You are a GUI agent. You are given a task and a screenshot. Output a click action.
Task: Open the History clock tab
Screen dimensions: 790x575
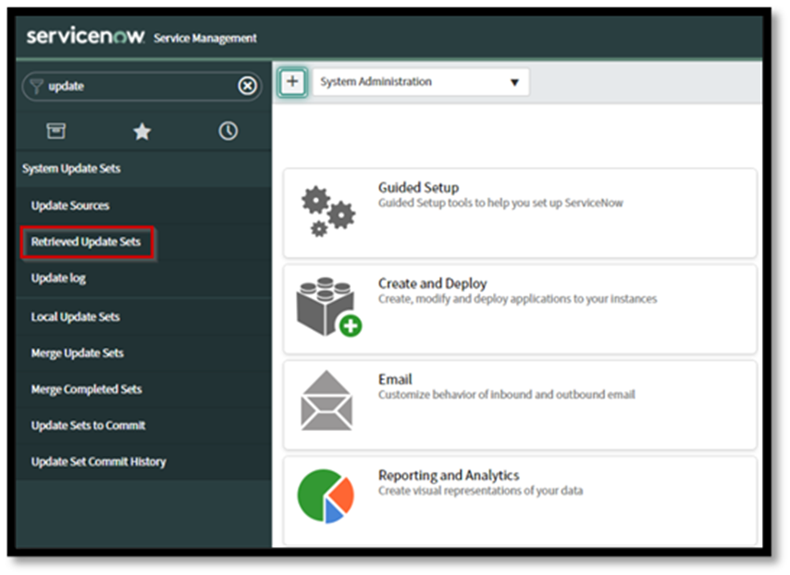(228, 131)
